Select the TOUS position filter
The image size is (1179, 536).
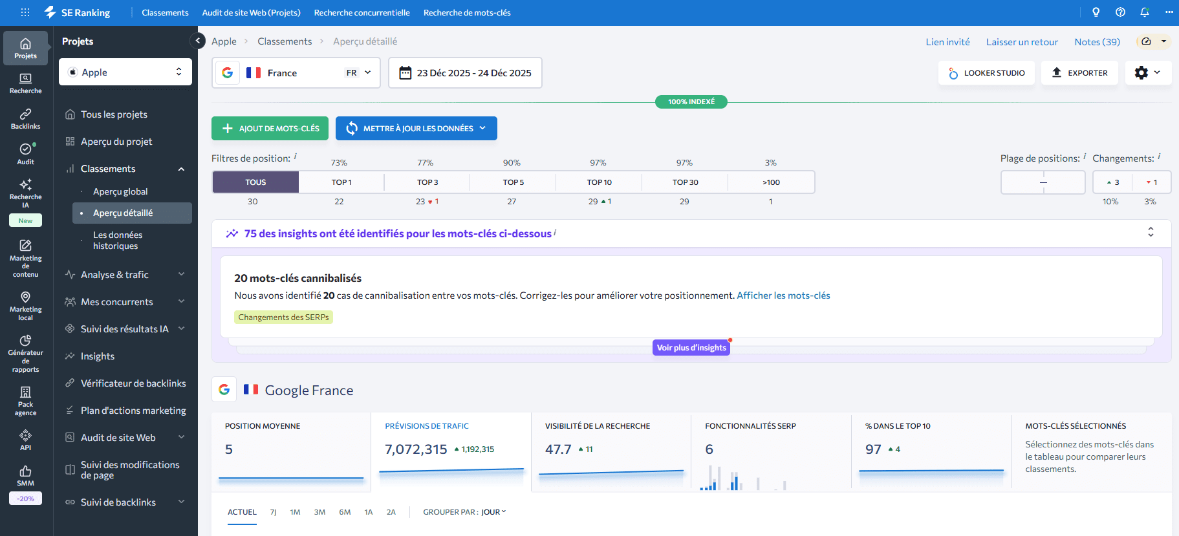(x=255, y=182)
